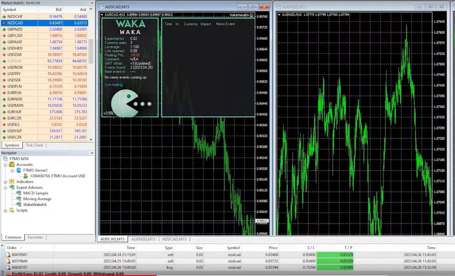Close the Navigator panel
Viewport: 455px width, 276px height.
point(92,153)
